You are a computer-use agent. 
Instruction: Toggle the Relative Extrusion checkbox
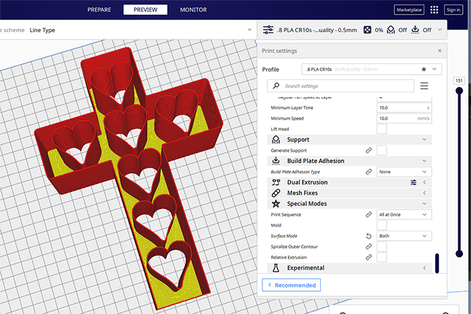pos(382,258)
